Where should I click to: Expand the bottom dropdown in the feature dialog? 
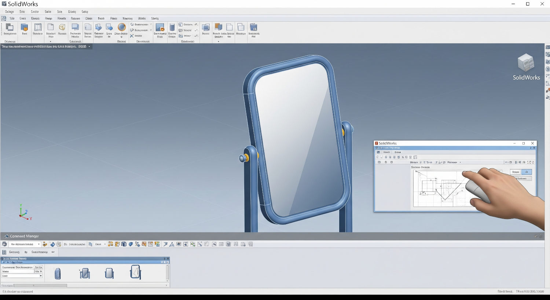pyautogui.click(x=40, y=276)
